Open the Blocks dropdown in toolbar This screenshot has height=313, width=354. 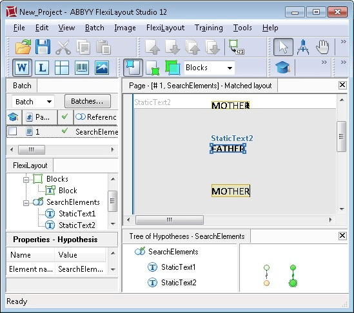pyautogui.click(x=210, y=68)
